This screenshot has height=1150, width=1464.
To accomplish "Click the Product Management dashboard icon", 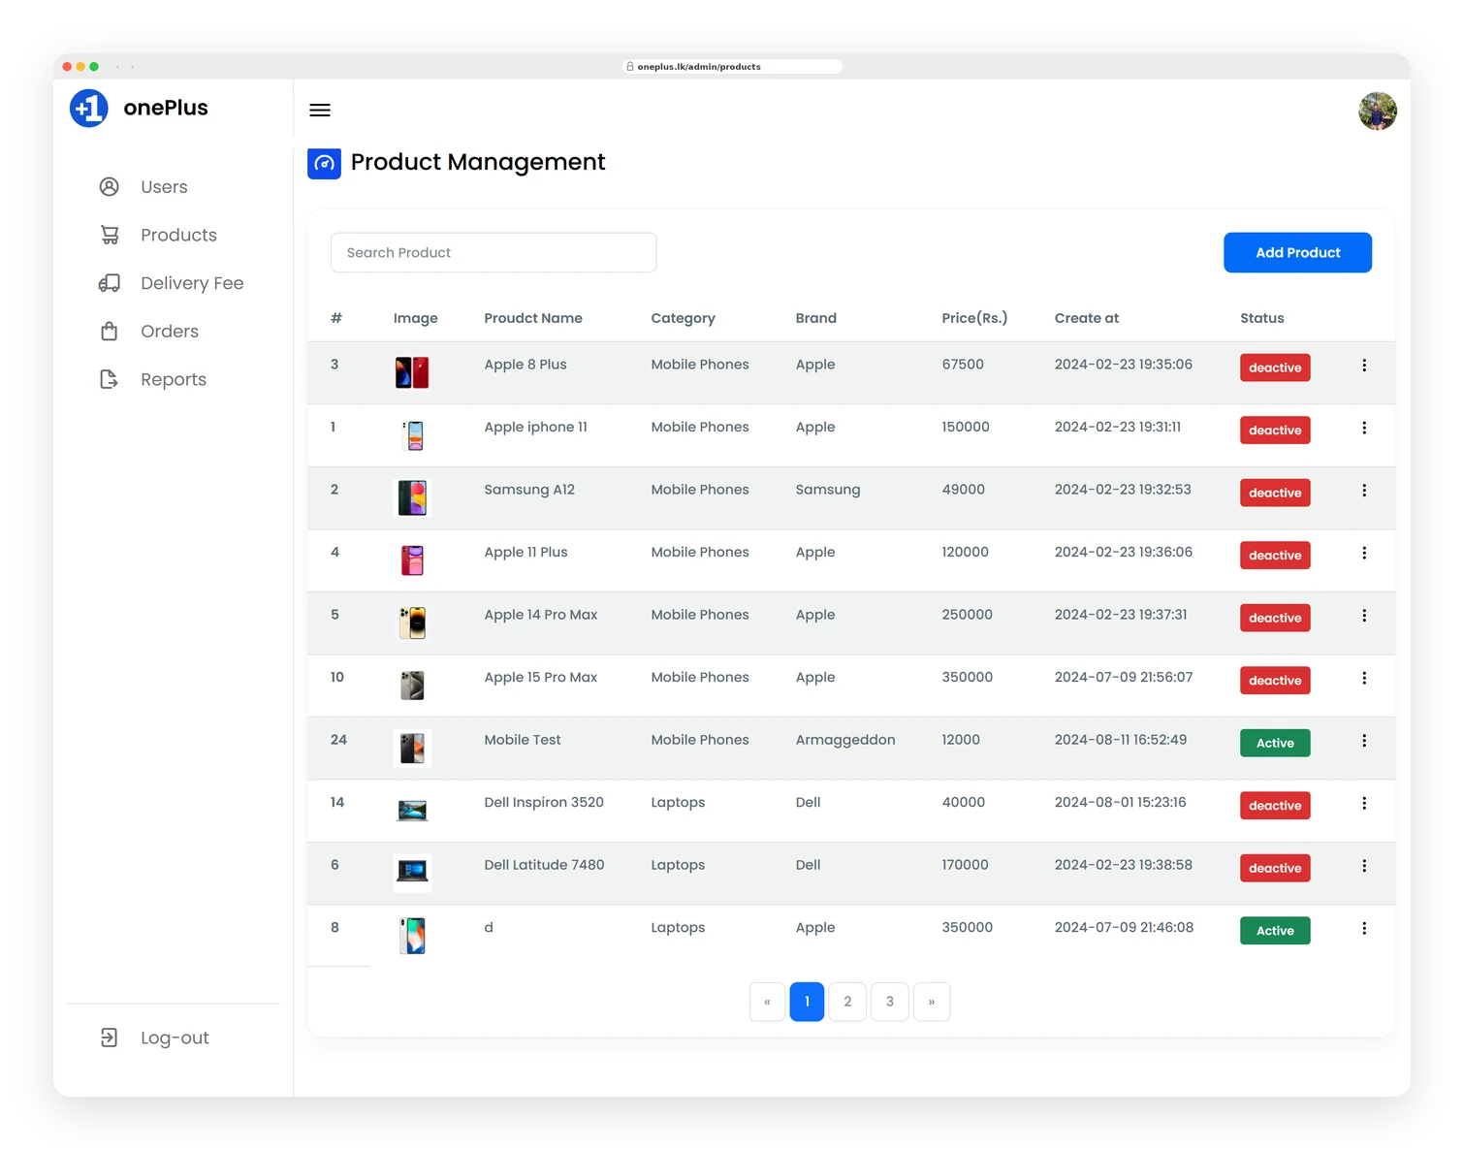I will point(325,163).
